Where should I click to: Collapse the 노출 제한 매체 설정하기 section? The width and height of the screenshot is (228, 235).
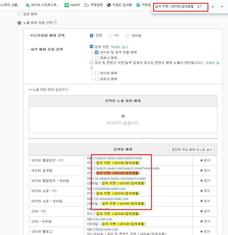click(49, 90)
